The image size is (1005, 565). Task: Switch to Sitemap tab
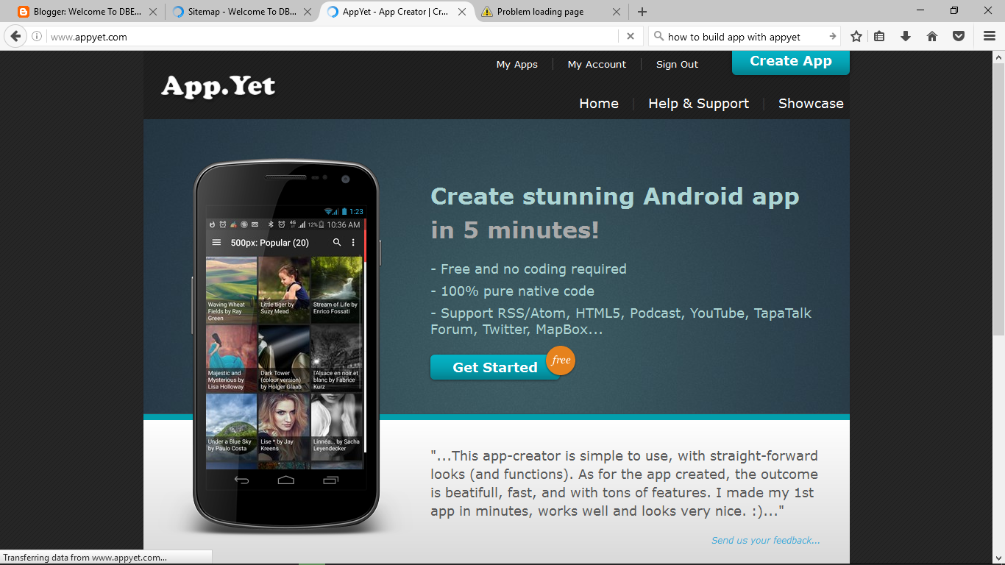pyautogui.click(x=241, y=12)
